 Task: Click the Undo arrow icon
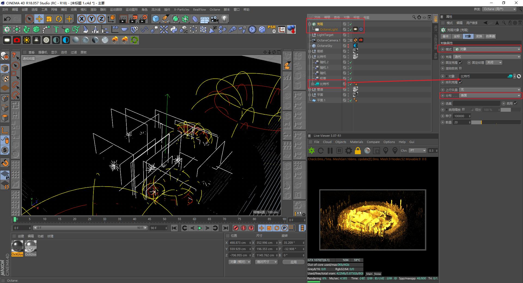[x=7, y=19]
